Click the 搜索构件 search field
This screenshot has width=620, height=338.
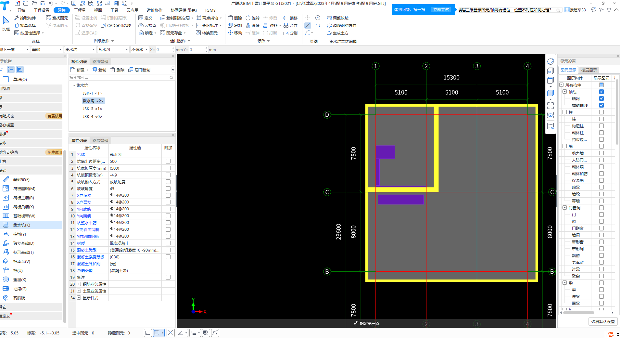(121, 78)
